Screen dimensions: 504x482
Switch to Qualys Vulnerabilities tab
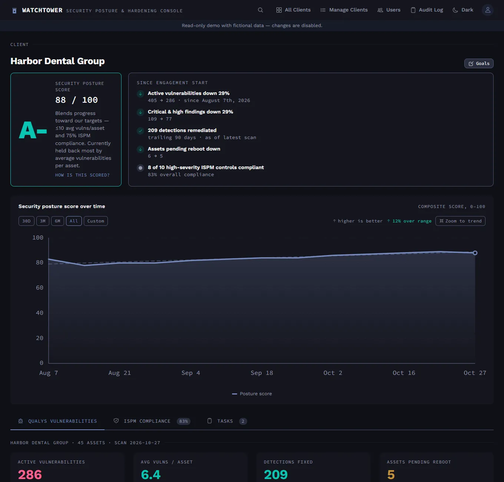pos(57,421)
